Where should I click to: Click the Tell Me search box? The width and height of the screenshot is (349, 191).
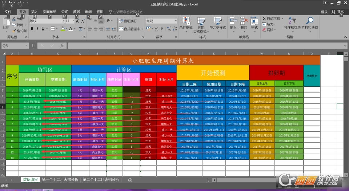(127, 12)
